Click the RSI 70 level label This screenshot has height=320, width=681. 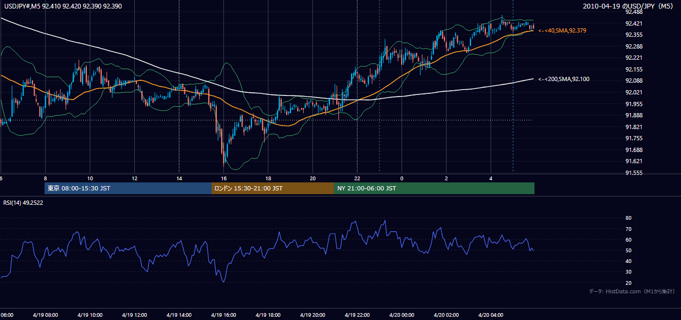pyautogui.click(x=628, y=229)
